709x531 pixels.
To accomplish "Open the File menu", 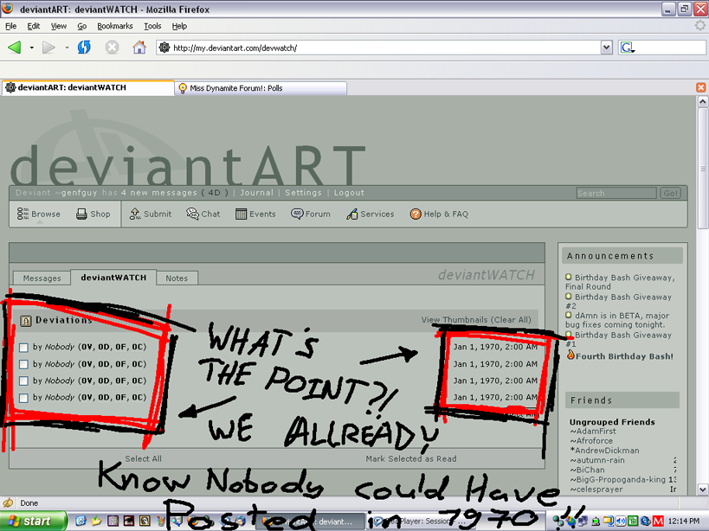I will click(x=11, y=26).
